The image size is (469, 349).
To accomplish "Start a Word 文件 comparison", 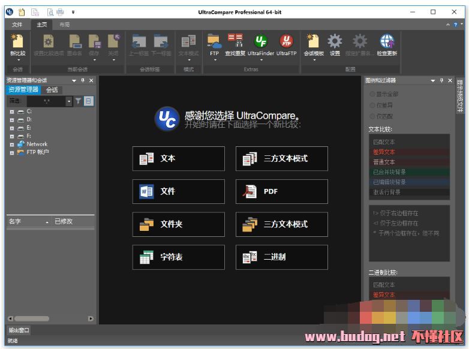I will [179, 191].
